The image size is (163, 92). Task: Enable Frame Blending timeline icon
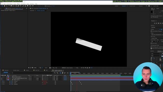[62, 73]
